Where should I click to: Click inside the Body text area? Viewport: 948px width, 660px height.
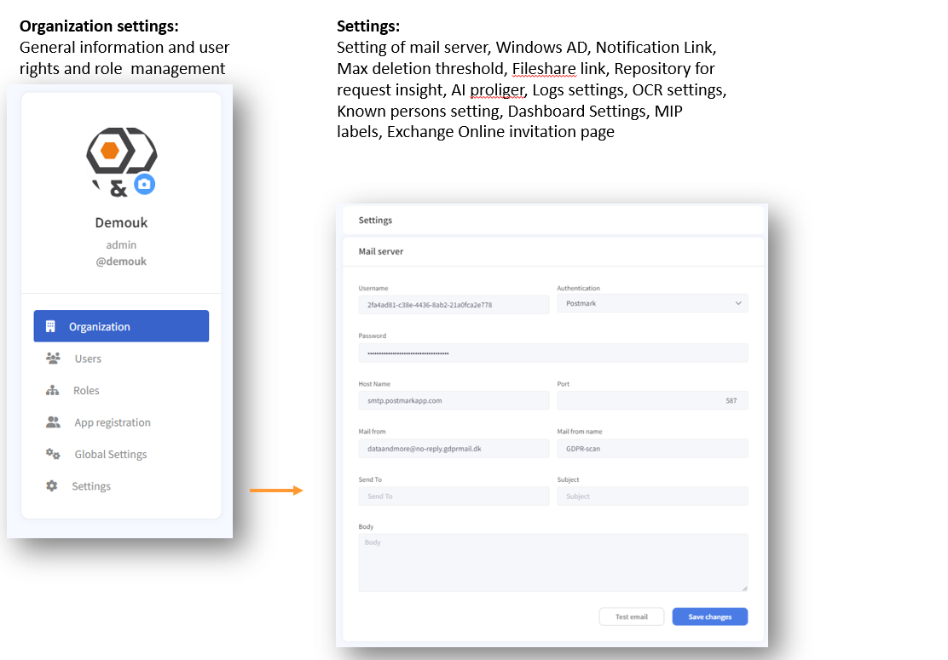(552, 562)
